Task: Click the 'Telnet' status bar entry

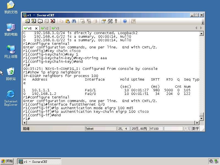Action: (x=101, y=129)
